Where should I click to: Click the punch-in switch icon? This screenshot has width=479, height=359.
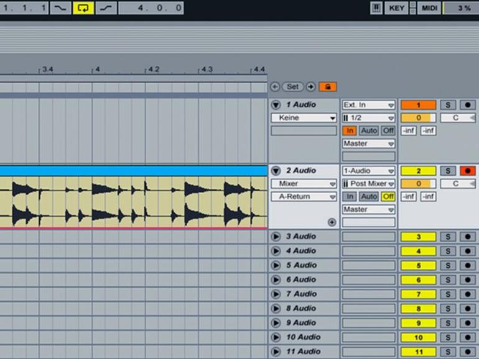pyautogui.click(x=60, y=7)
